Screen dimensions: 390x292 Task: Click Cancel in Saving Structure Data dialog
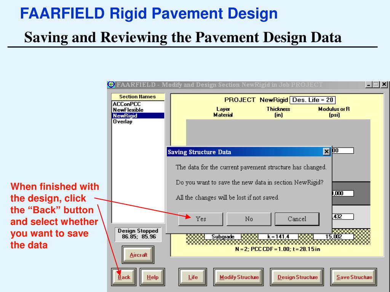297,219
